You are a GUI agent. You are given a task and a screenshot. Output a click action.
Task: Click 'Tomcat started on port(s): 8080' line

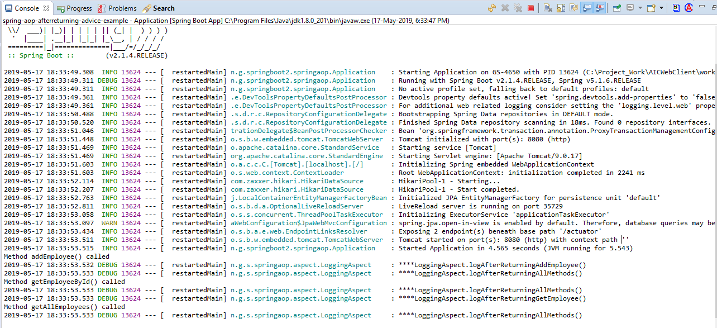pyautogui.click(x=514, y=240)
